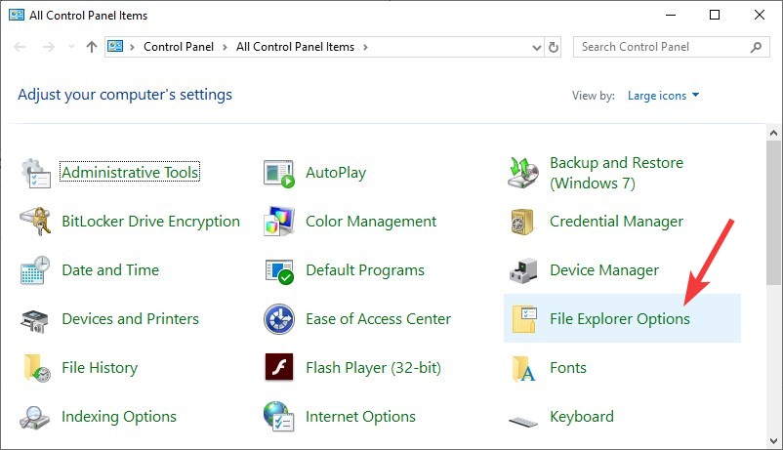This screenshot has height=450, width=783.
Task: Click the scrollbar up arrow
Action: 773,133
